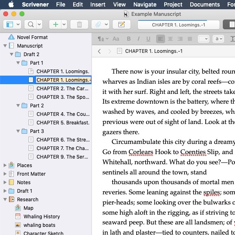The image size is (235, 235).
Task: Collapse the Part 3 folder
Action: [18, 131]
